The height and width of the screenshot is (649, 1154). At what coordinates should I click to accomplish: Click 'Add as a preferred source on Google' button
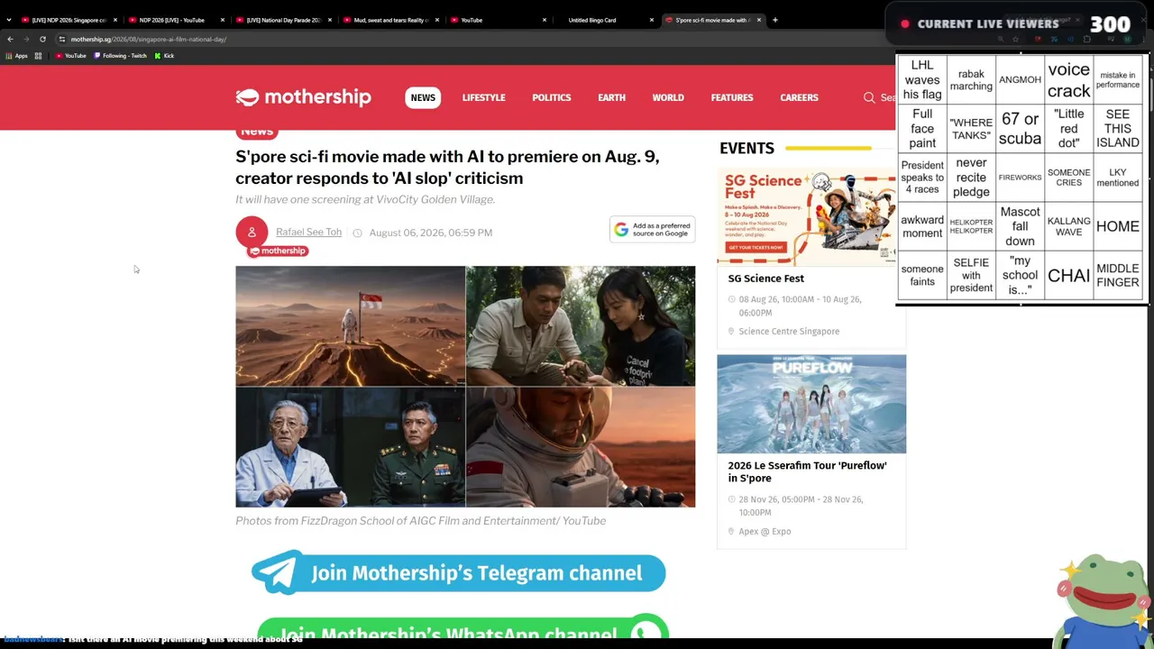tap(652, 230)
